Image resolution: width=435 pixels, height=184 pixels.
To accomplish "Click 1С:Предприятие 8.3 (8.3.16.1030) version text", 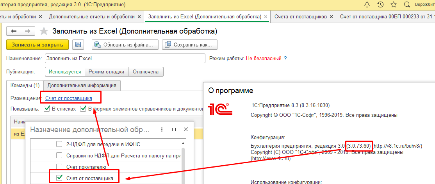I will point(290,105).
